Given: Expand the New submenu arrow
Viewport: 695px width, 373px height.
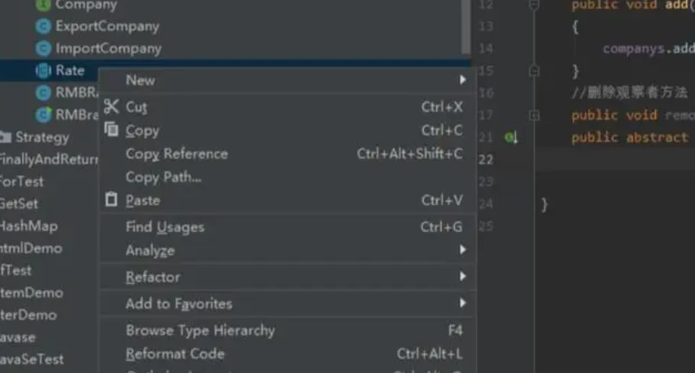Looking at the screenshot, I should coord(462,80).
